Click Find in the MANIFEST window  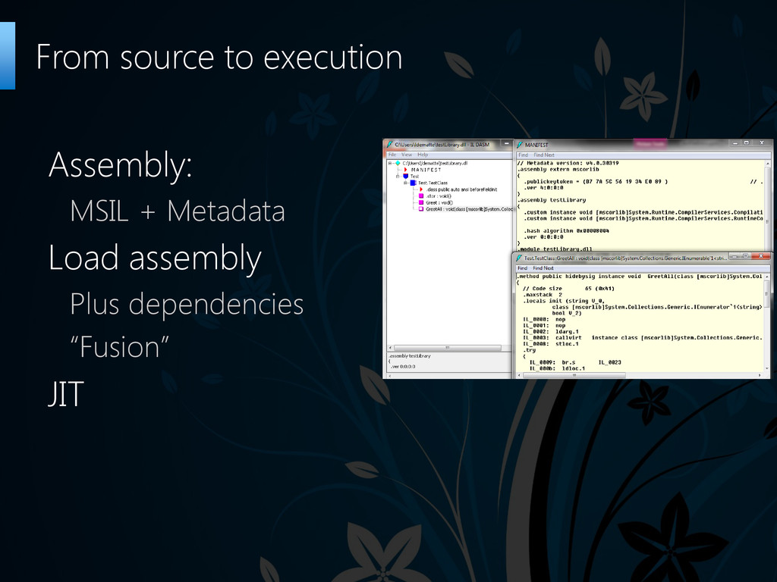point(524,155)
